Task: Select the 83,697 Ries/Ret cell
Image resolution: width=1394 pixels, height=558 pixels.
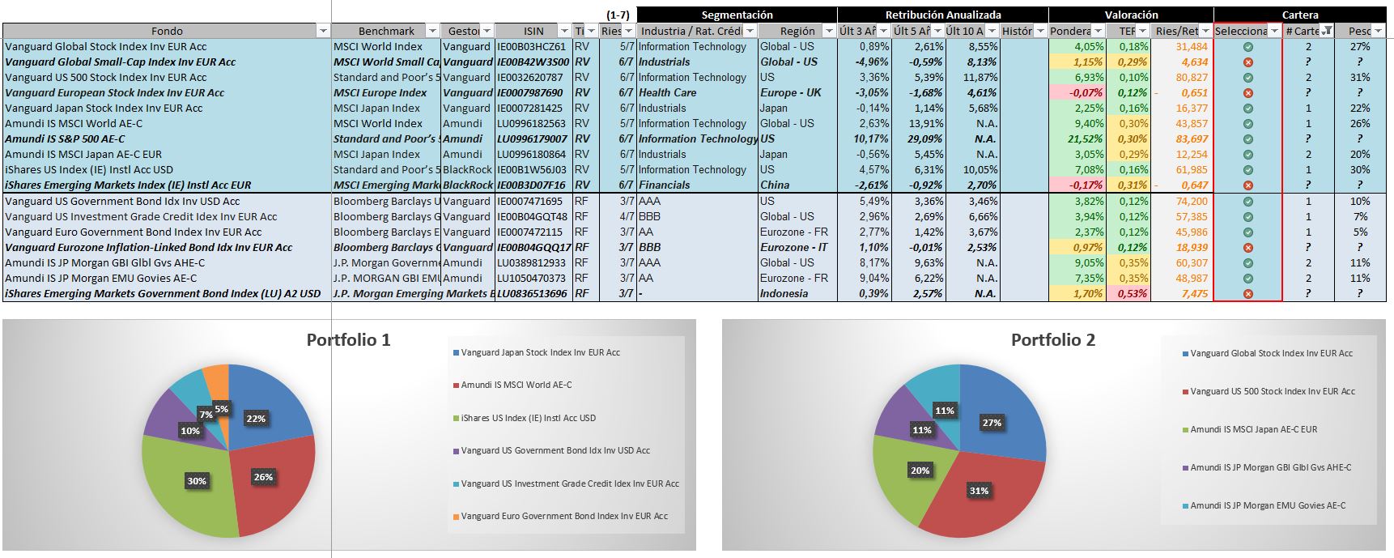Action: 1183,139
